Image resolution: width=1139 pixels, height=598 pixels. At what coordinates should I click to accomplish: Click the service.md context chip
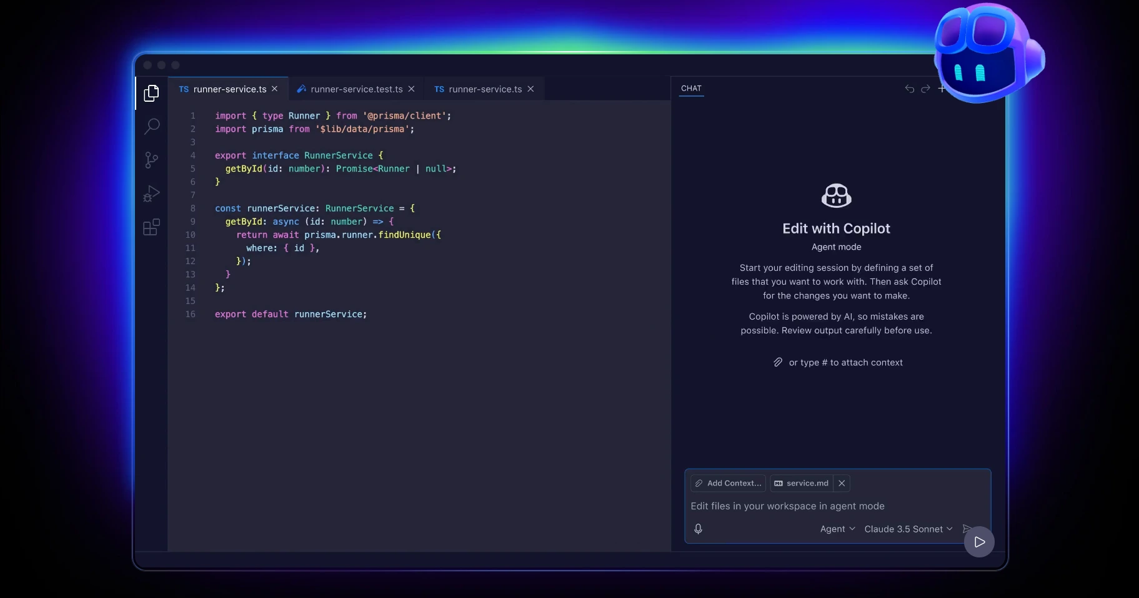801,483
